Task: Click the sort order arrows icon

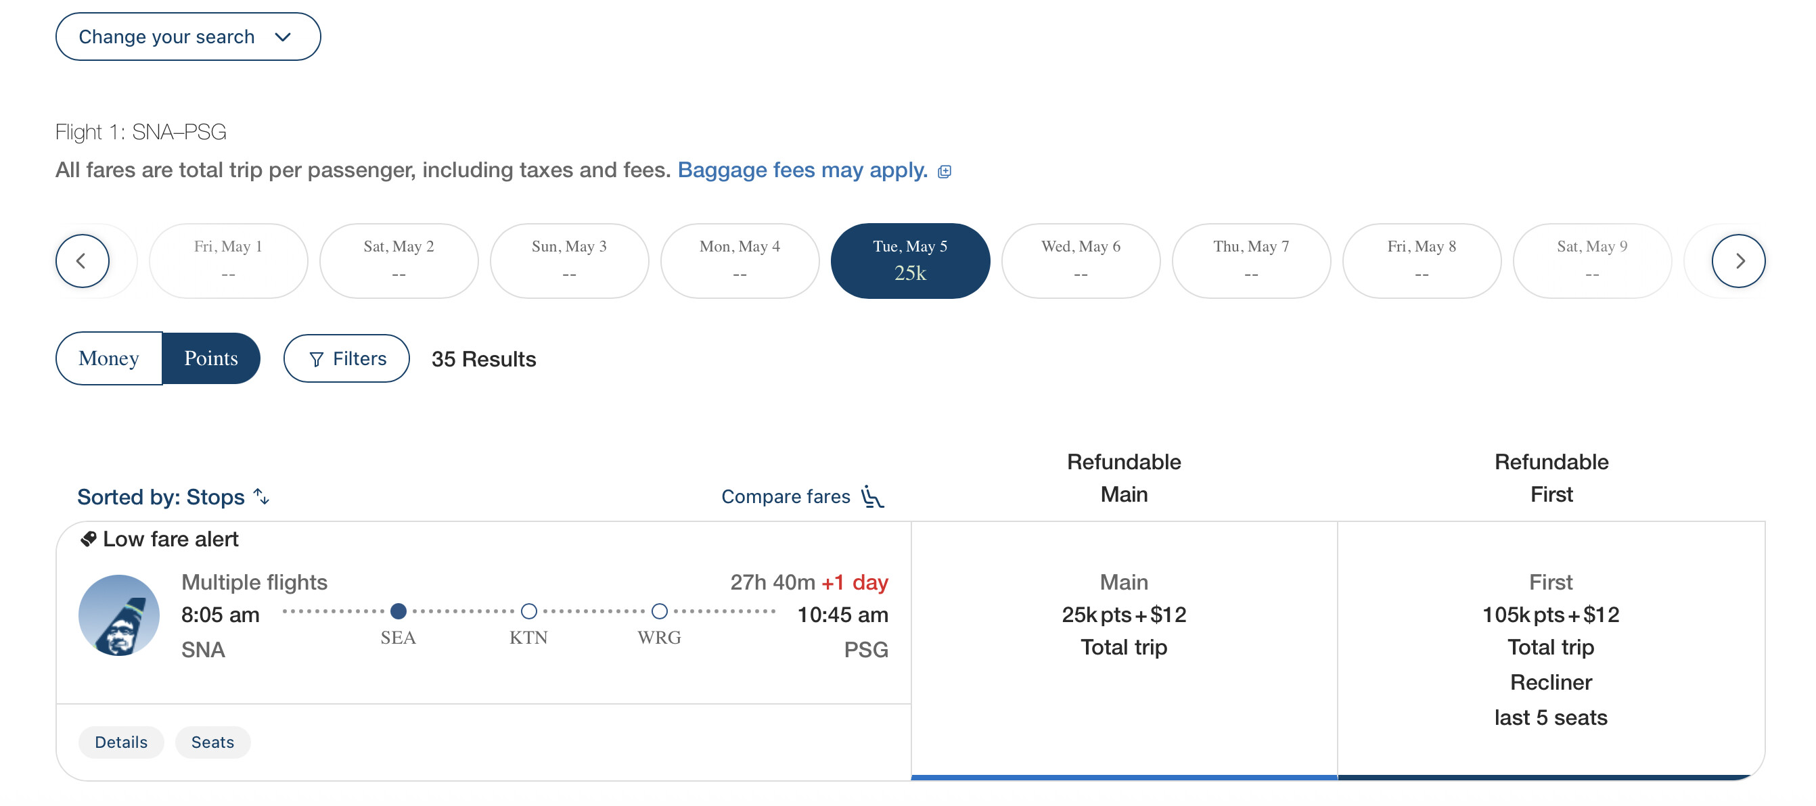Action: point(262,497)
